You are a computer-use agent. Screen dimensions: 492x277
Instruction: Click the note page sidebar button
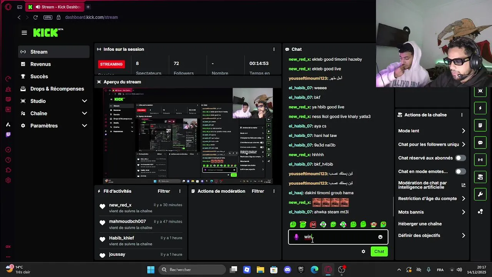tap(480, 125)
